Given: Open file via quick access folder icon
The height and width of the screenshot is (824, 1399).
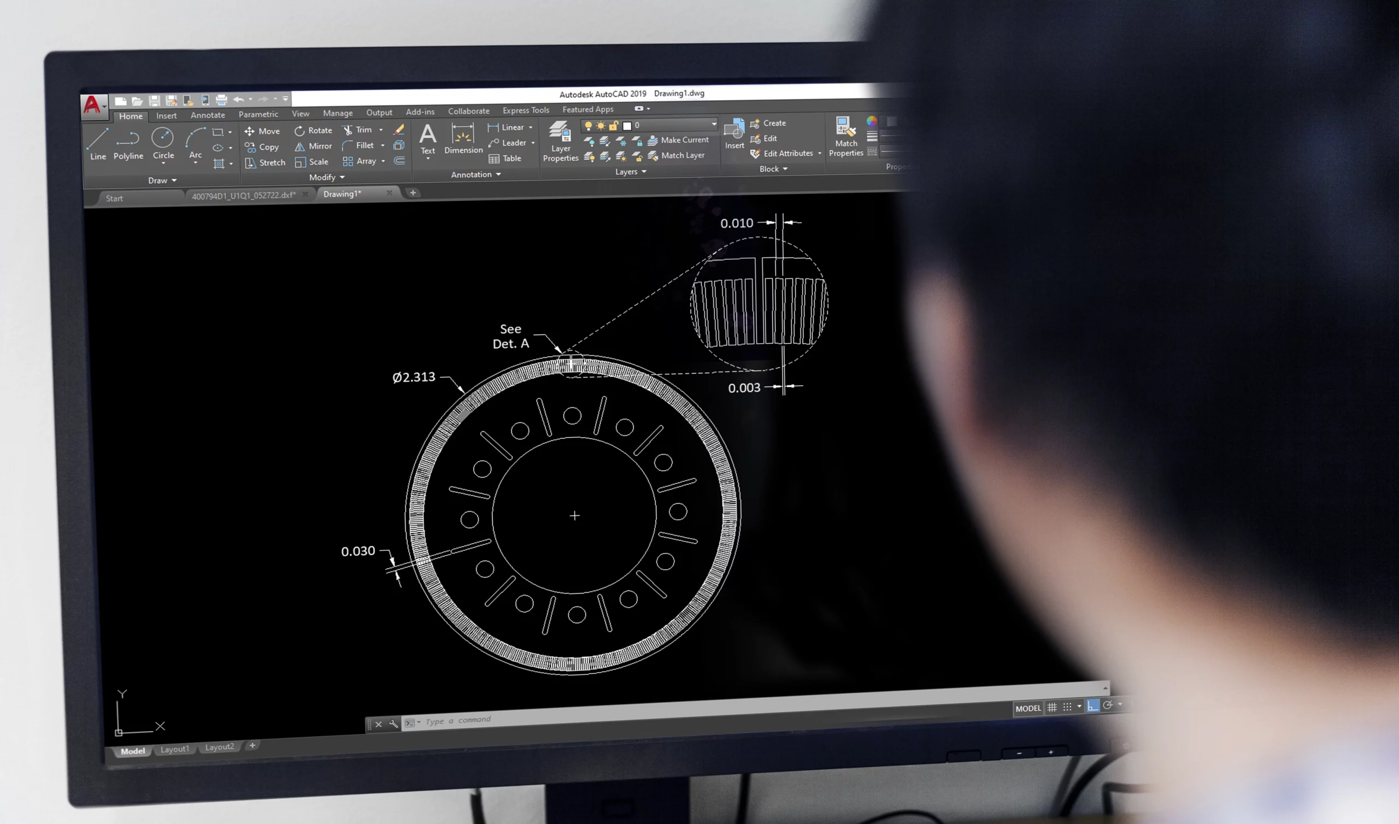Looking at the screenshot, I should [137, 101].
